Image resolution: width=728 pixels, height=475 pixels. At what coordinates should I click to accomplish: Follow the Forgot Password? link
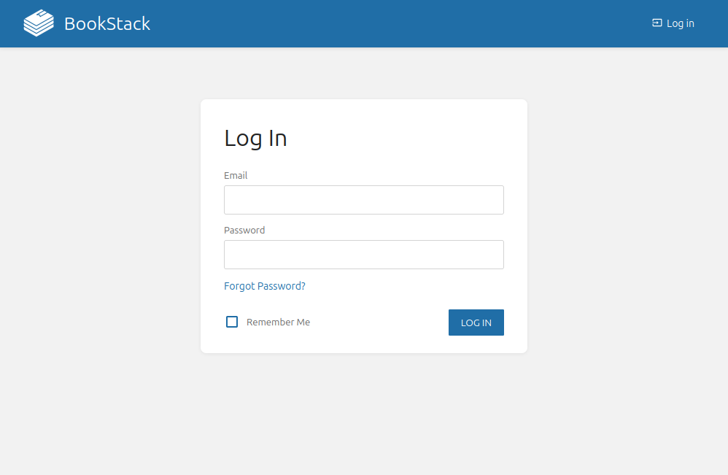tap(265, 286)
